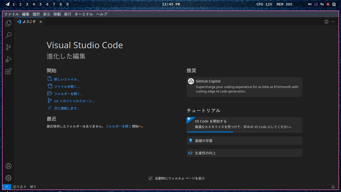Switch to workspace 9
The image size is (341, 192).
click(x=67, y=4)
